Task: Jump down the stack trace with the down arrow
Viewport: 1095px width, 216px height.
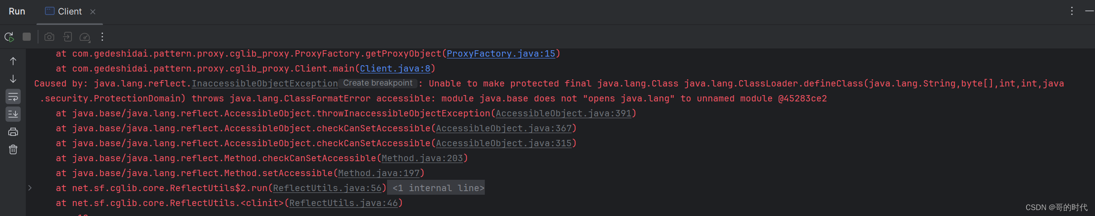Action: [x=13, y=79]
